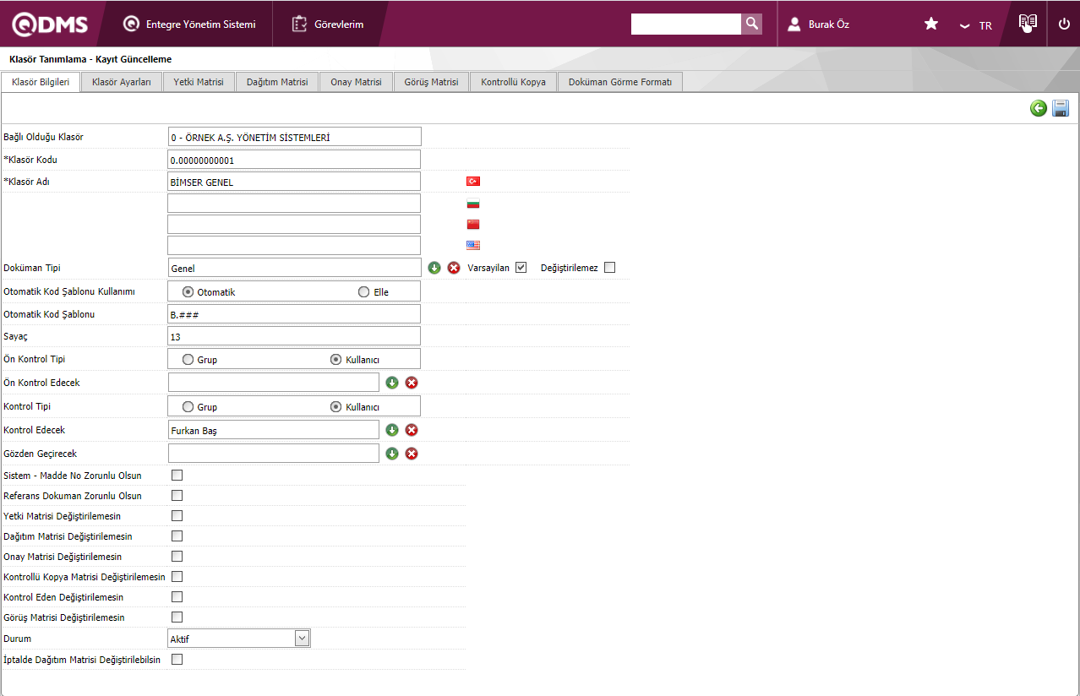
Task: Pick Gözden Geçirecek with green arrow
Action: pyautogui.click(x=392, y=454)
